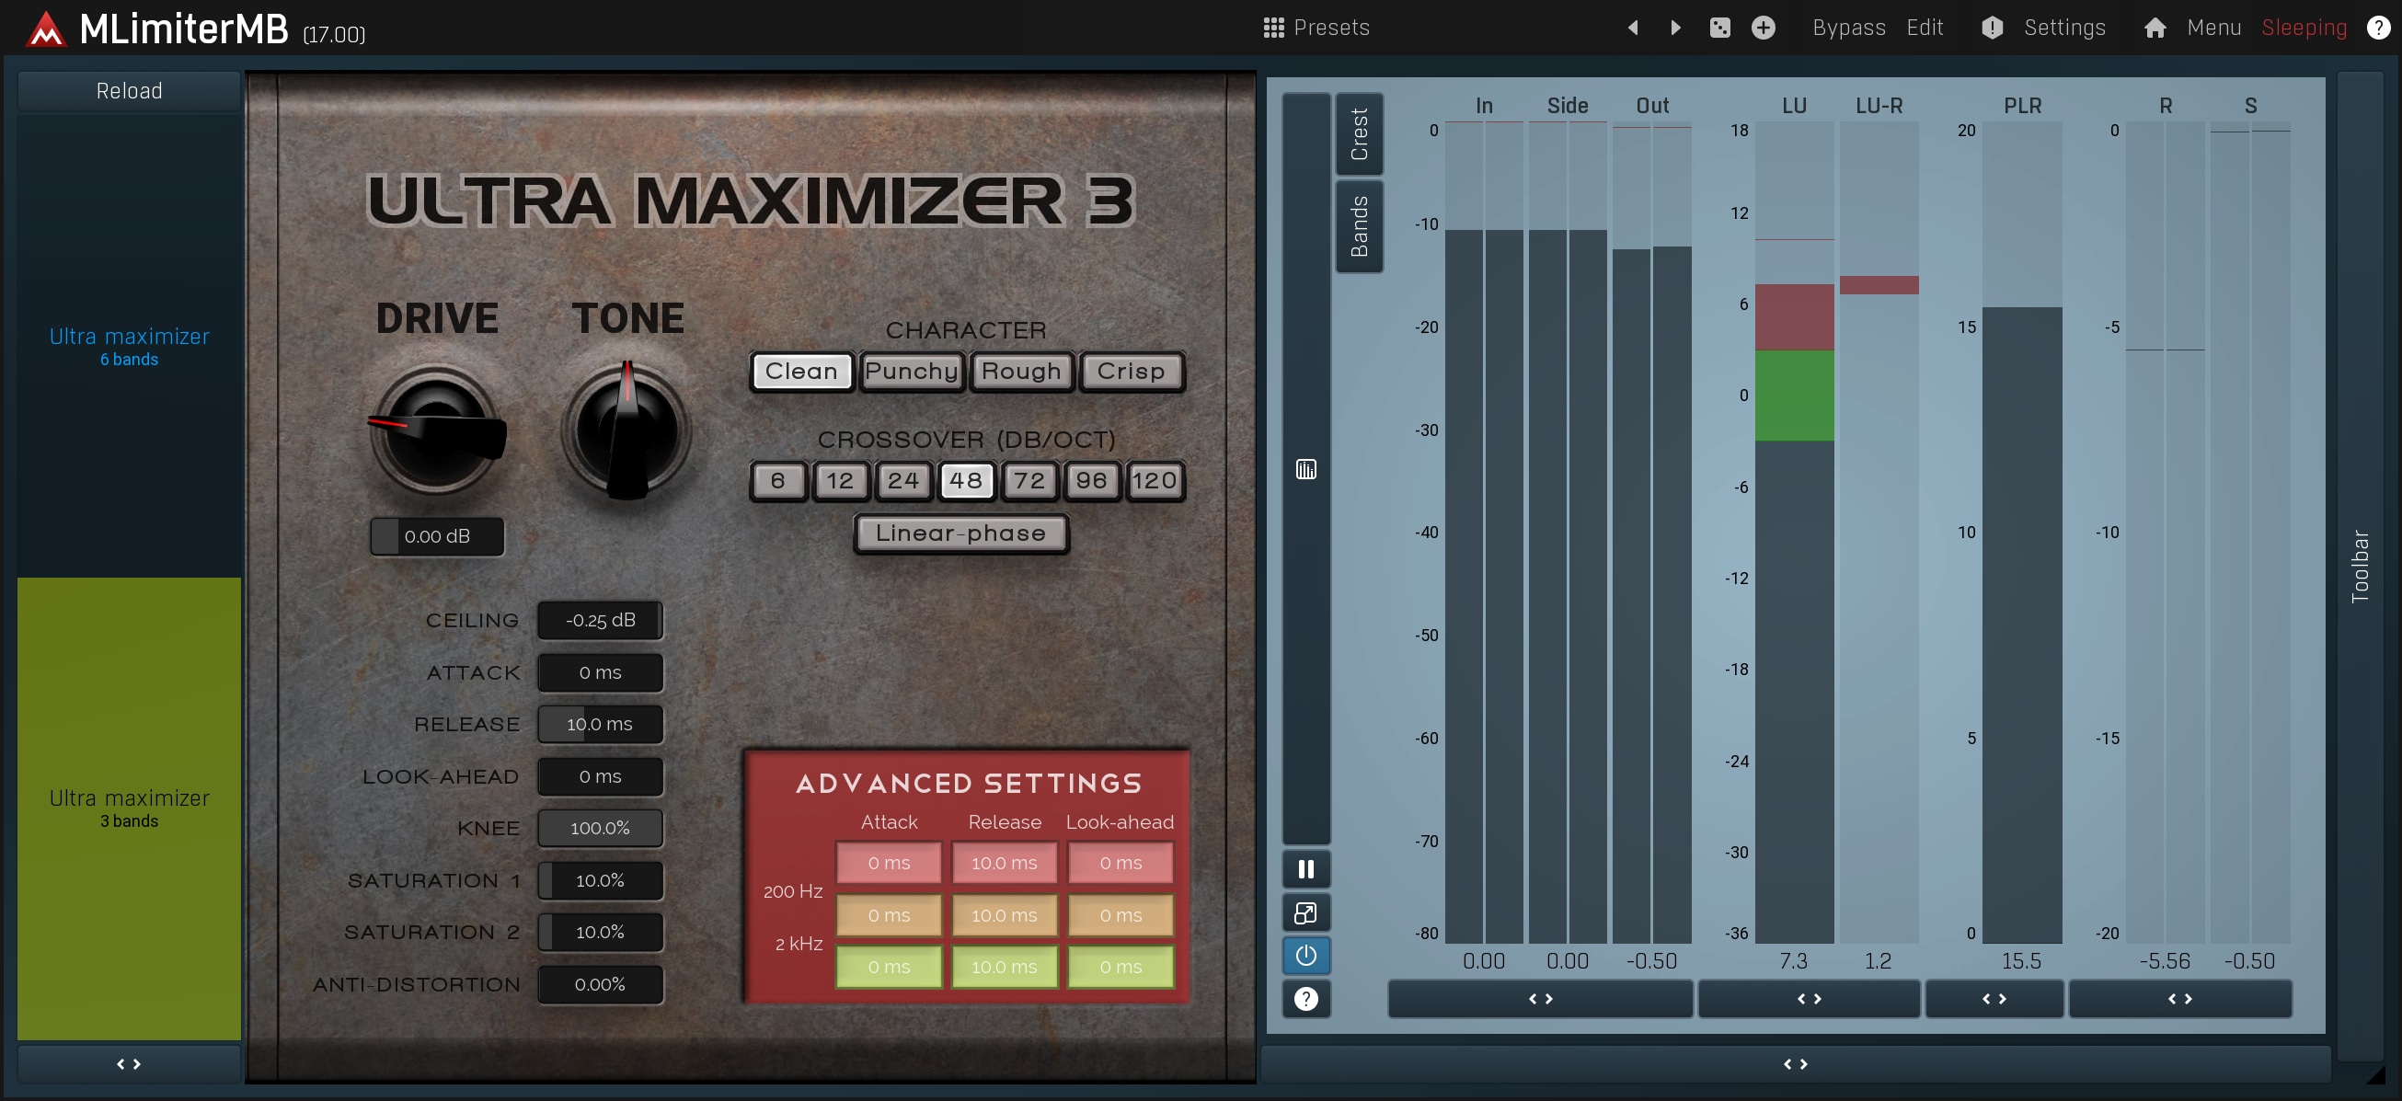Screen dimensions: 2402x1101
Task: Click the meter power enable icon
Action: point(1305,956)
